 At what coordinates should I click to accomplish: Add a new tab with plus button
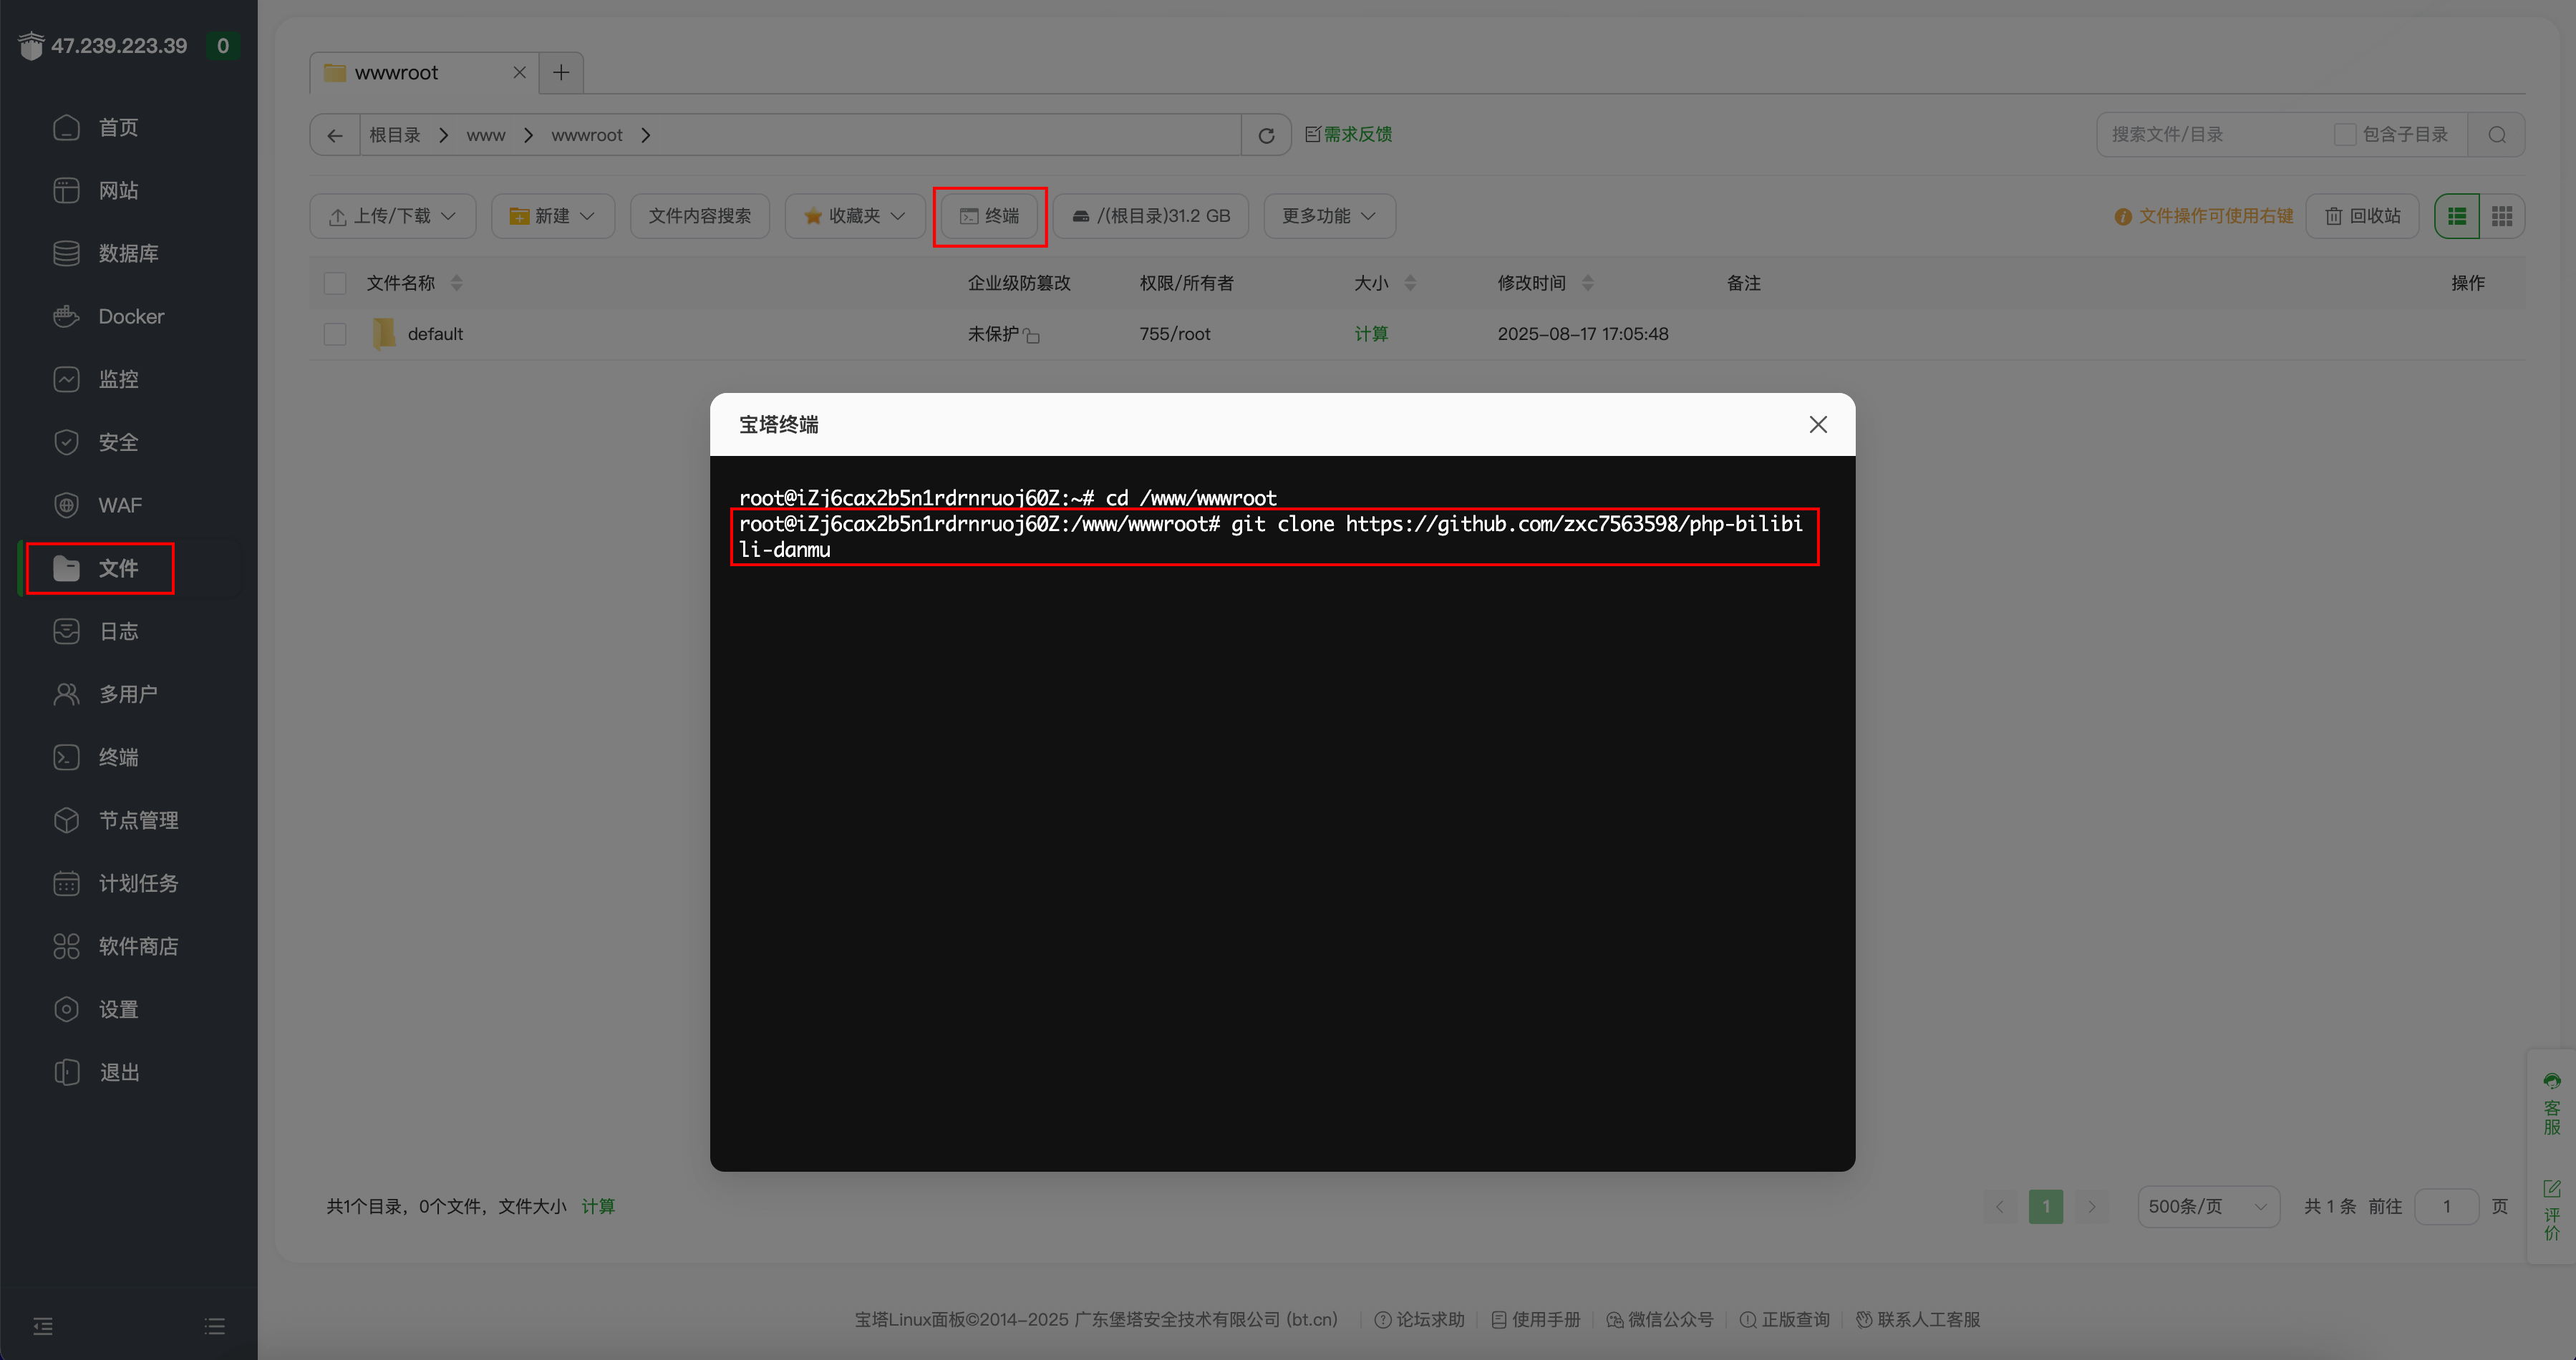(561, 73)
